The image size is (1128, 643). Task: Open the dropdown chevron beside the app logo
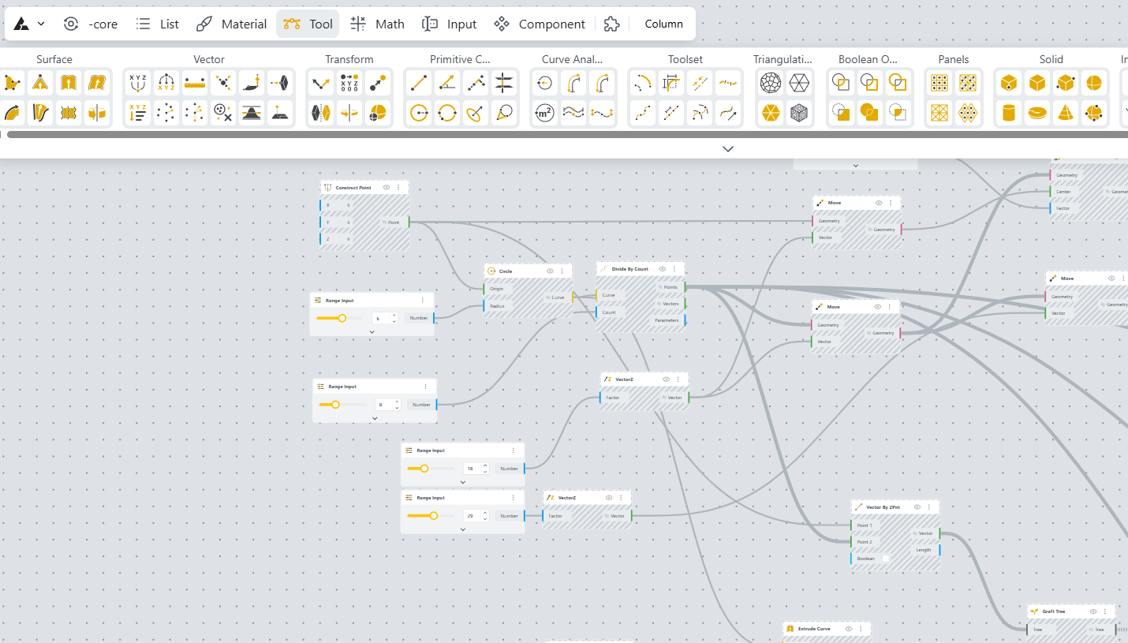pyautogui.click(x=41, y=24)
